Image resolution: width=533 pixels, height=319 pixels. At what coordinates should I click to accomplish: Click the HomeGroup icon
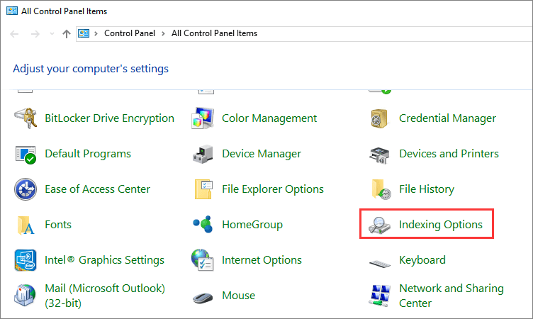[x=203, y=225]
